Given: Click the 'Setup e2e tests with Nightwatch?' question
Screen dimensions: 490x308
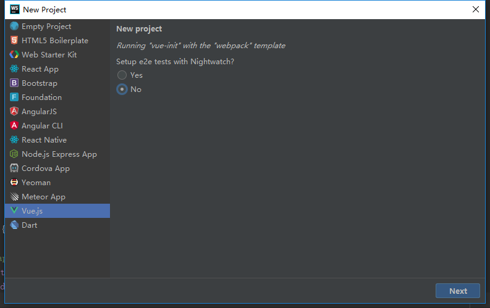Looking at the screenshot, I should pyautogui.click(x=175, y=62).
